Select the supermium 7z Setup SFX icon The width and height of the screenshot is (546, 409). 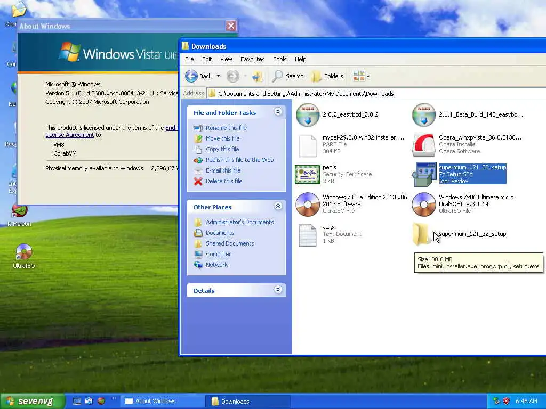point(424,175)
